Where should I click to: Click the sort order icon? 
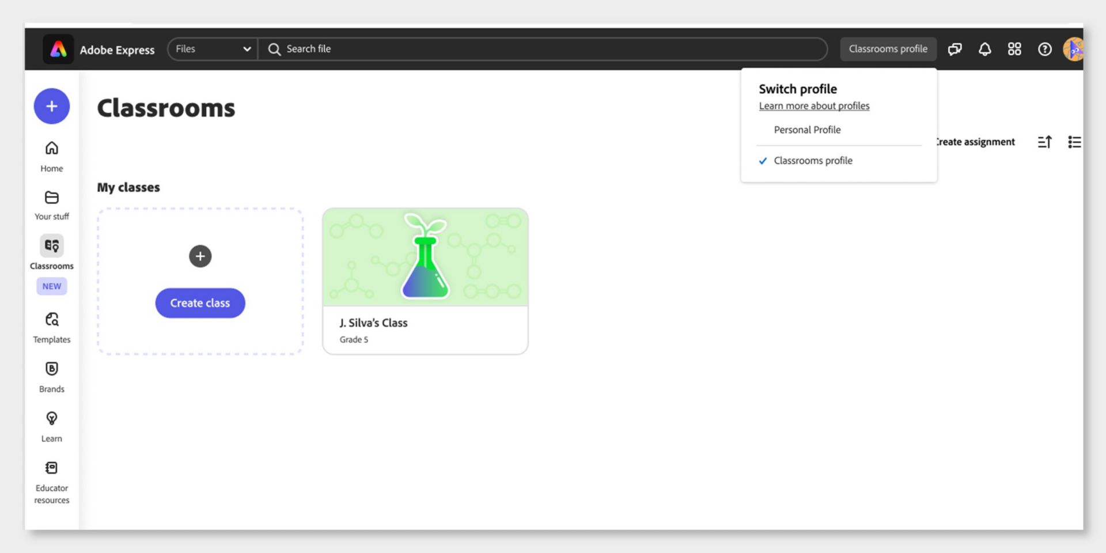point(1045,142)
